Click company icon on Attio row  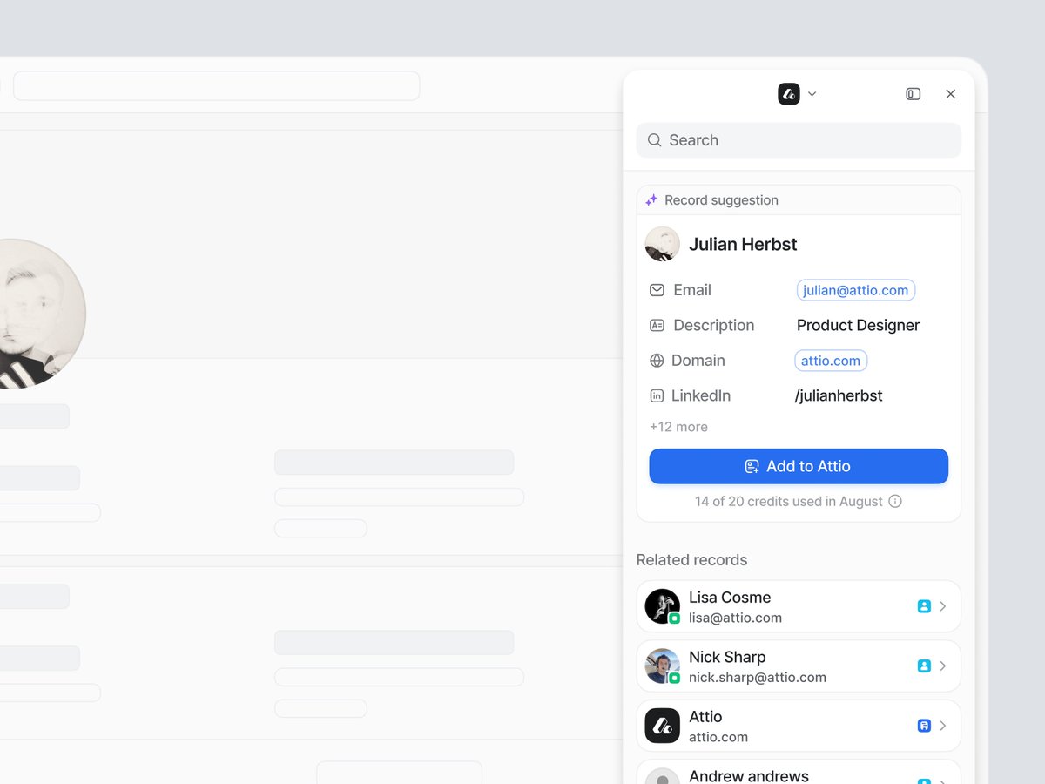point(924,726)
